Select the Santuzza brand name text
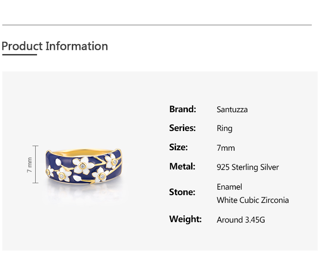 click(x=232, y=109)
